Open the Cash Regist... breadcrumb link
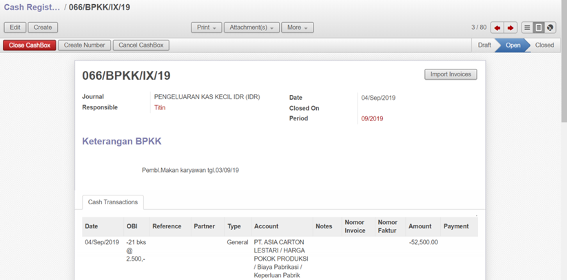 click(x=32, y=8)
